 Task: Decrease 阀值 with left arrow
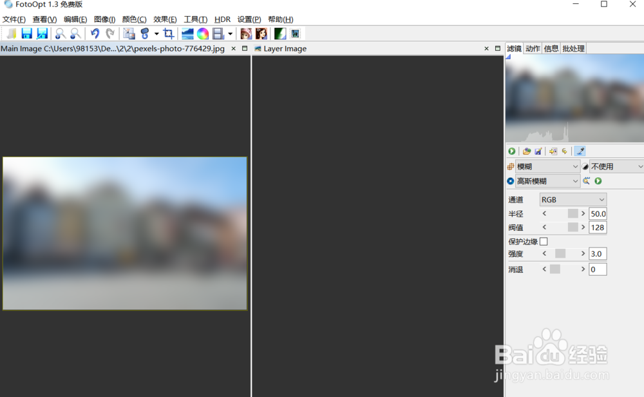(545, 227)
